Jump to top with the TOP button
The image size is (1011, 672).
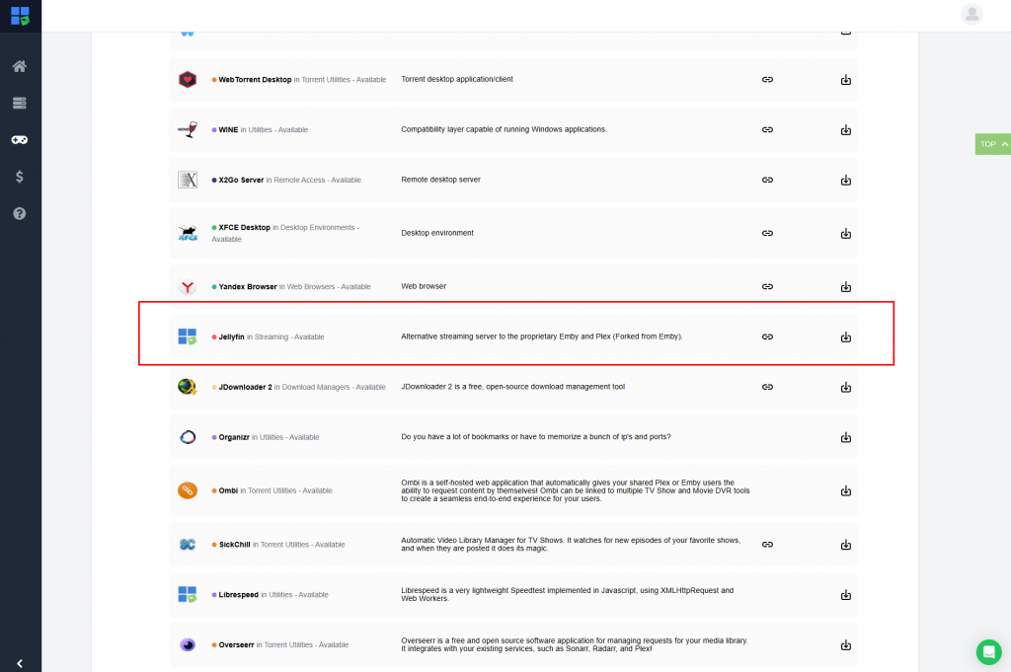(x=993, y=144)
